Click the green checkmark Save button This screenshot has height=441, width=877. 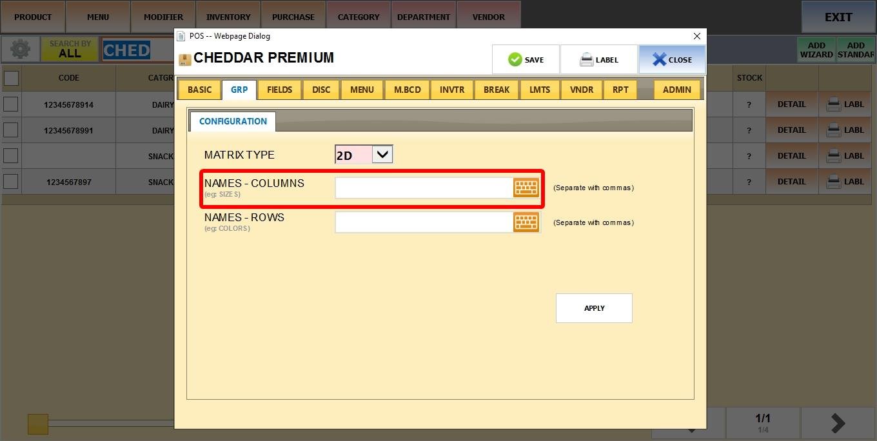[x=526, y=59]
